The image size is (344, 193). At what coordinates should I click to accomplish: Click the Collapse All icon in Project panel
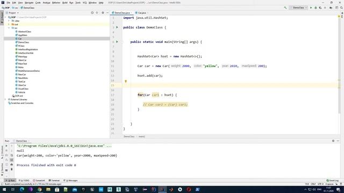97,13
